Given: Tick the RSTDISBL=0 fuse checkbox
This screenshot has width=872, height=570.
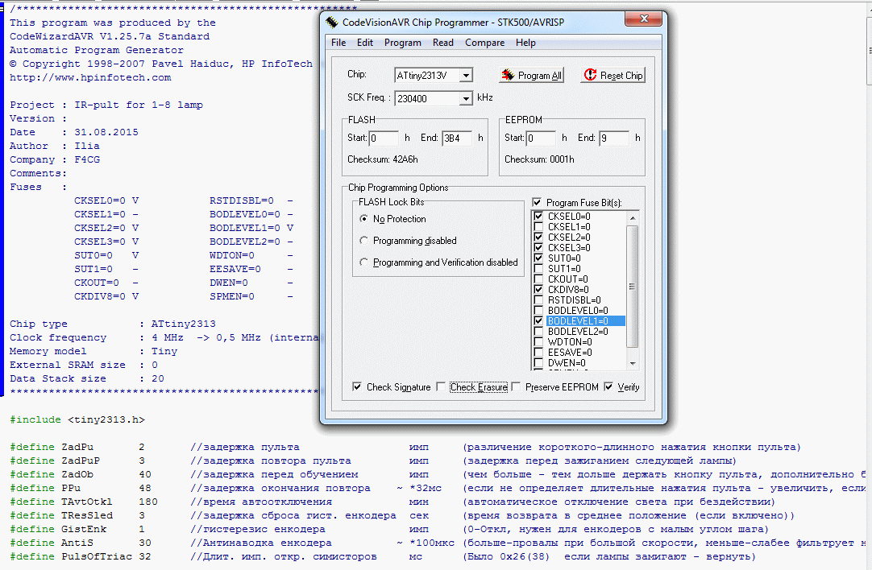Looking at the screenshot, I should click(x=538, y=299).
